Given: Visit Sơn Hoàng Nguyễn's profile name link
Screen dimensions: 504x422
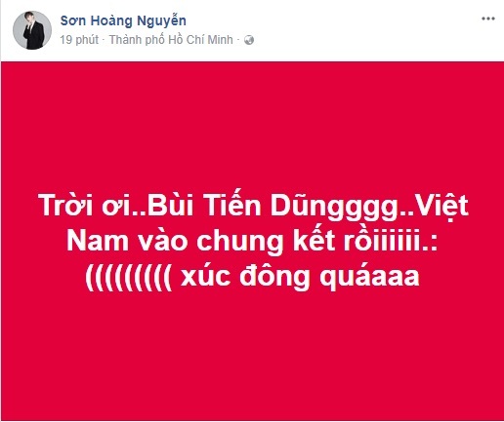Looking at the screenshot, I should point(123,20).
